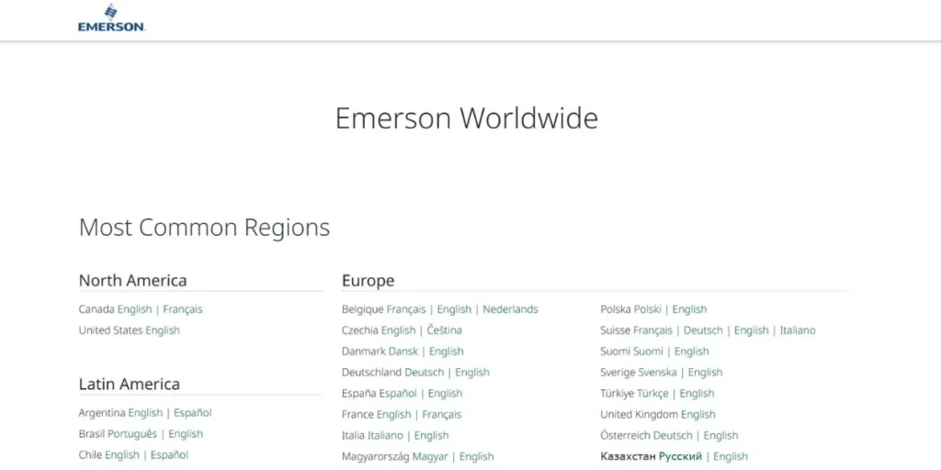Open Türkiye Türkçe link

(652, 394)
